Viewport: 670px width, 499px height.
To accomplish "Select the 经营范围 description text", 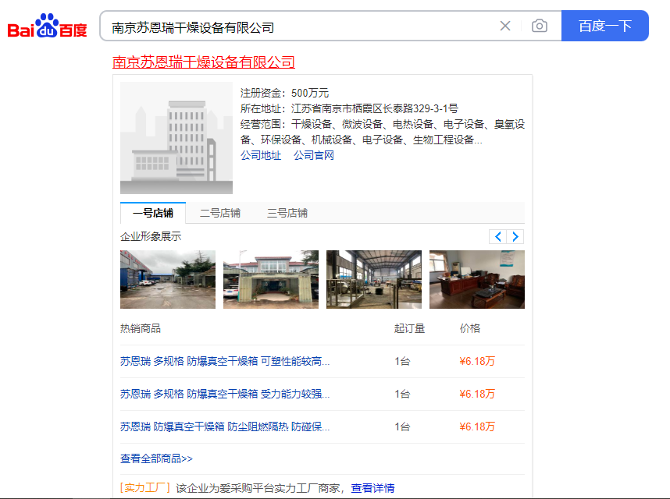I will point(383,132).
